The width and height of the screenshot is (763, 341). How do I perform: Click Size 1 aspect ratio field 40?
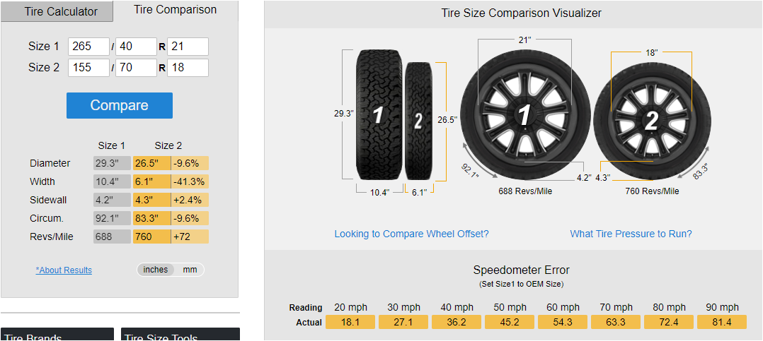(135, 47)
